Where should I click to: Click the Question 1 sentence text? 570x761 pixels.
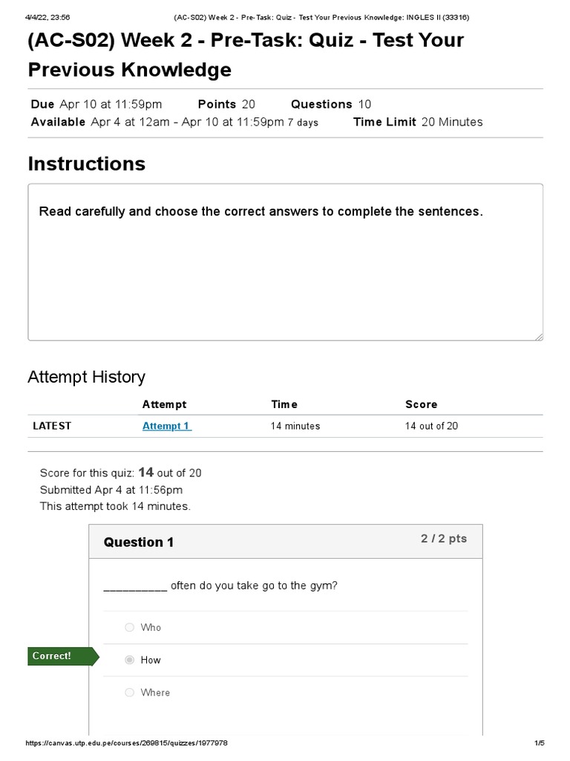(x=220, y=586)
